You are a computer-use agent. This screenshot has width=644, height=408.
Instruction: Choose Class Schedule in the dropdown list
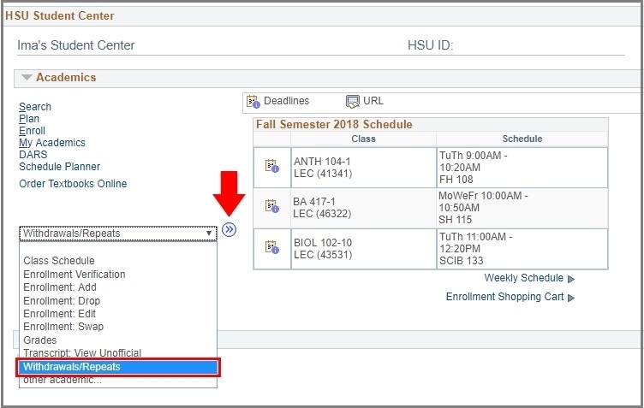pyautogui.click(x=59, y=261)
